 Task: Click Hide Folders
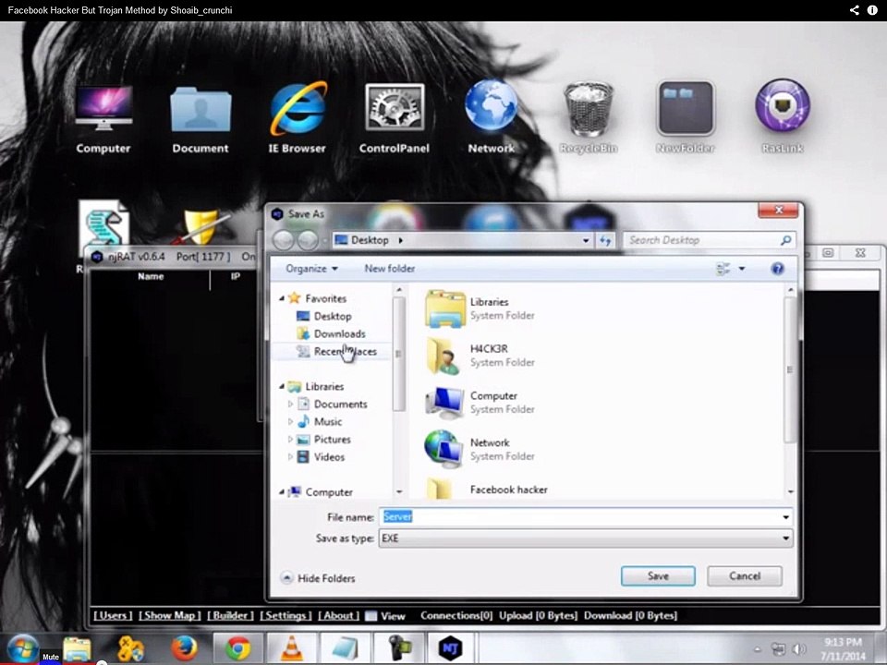coord(319,578)
